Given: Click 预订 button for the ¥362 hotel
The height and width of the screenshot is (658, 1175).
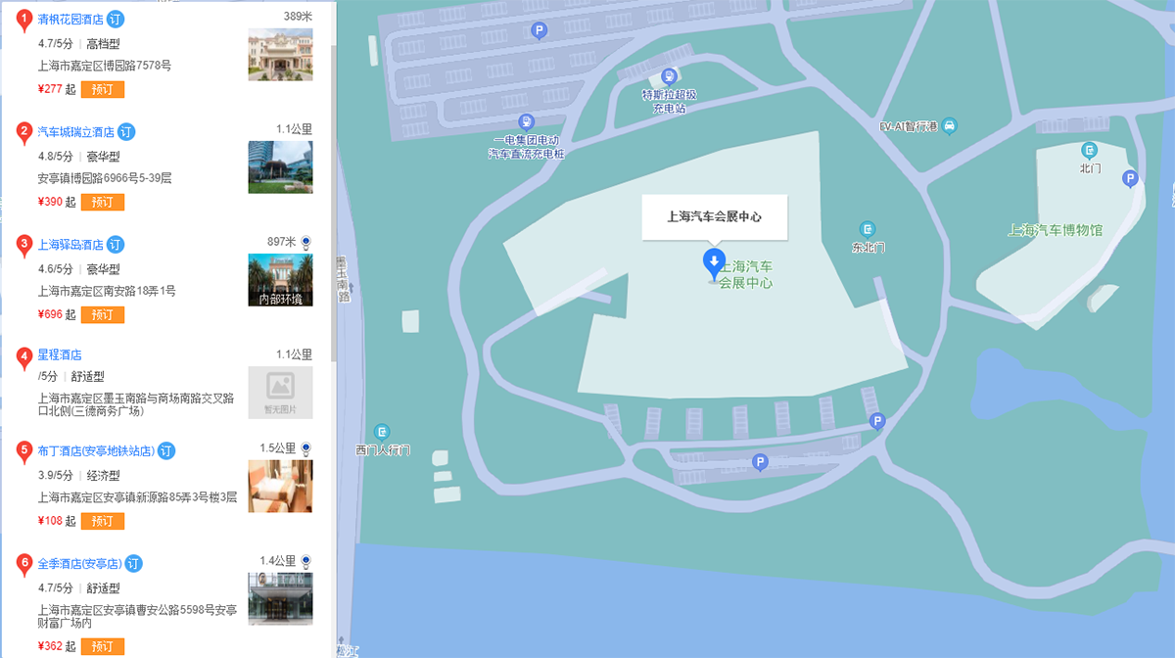Looking at the screenshot, I should pyautogui.click(x=103, y=646).
